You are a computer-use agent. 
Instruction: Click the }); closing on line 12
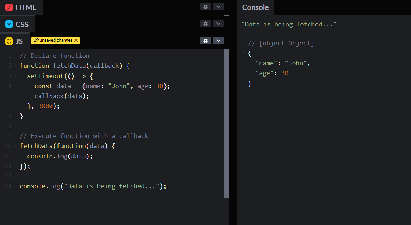pyautogui.click(x=25, y=166)
